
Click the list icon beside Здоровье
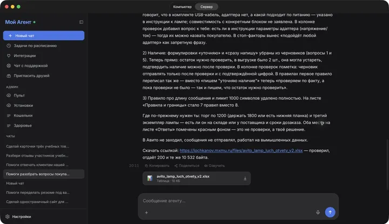[x=9, y=125]
